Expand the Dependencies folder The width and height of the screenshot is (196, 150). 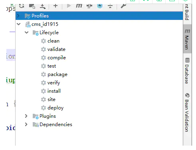point(26,125)
